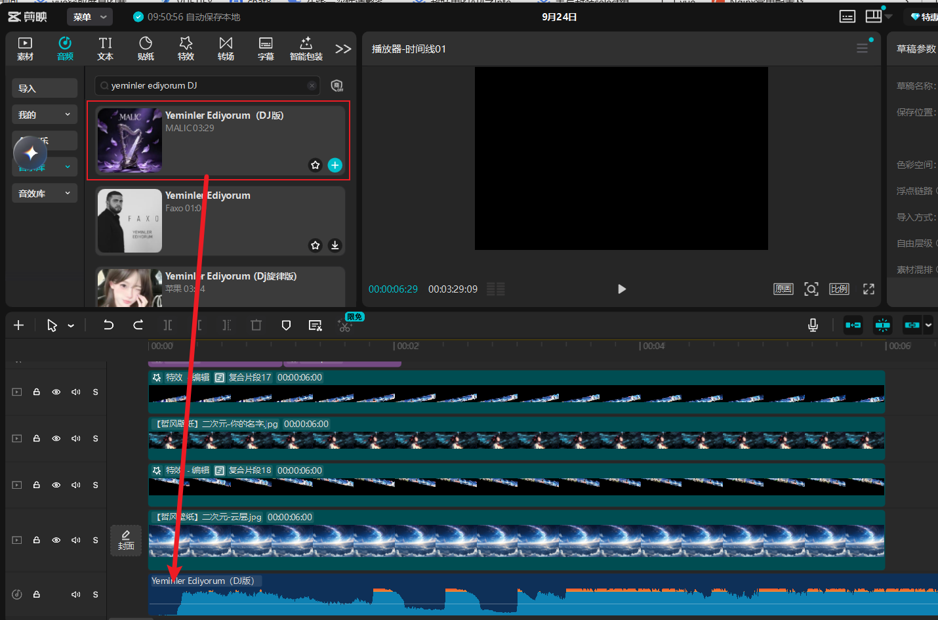Preview the MALIC song cover thumbnail
The height and width of the screenshot is (620, 938).
(x=130, y=140)
